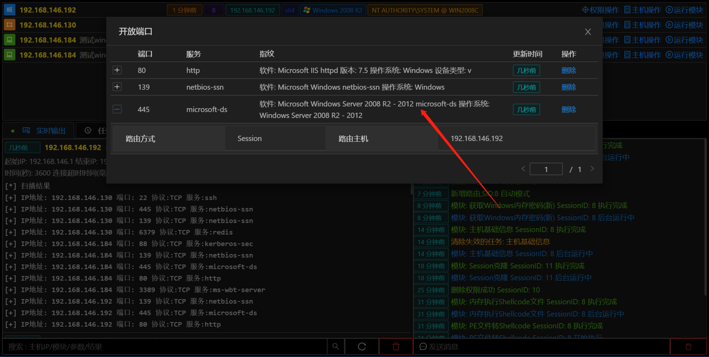Click the chat bubble icon on 发送消息
This screenshot has width=709, height=357.
point(422,346)
